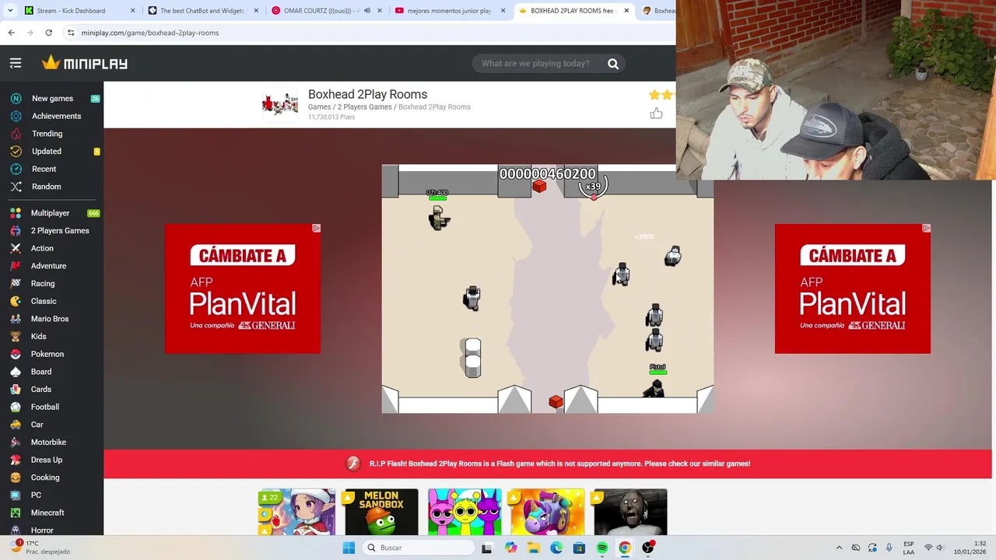The width and height of the screenshot is (996, 560).
Task: Switch to the OMAR COURTZ tab
Action: coord(325,11)
